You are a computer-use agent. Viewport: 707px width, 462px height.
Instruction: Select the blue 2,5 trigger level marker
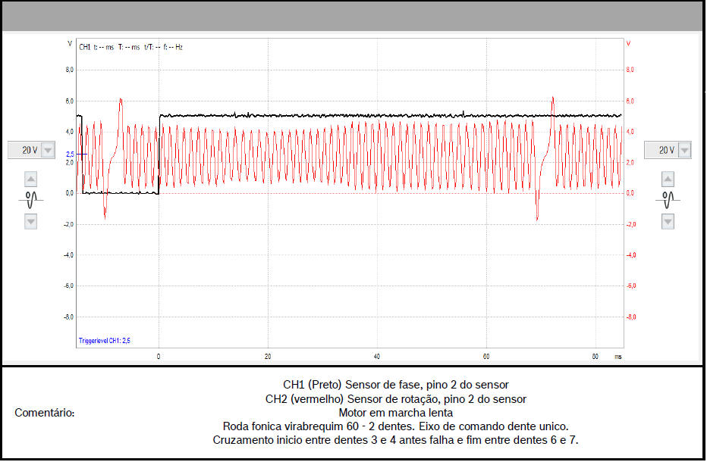click(x=71, y=155)
